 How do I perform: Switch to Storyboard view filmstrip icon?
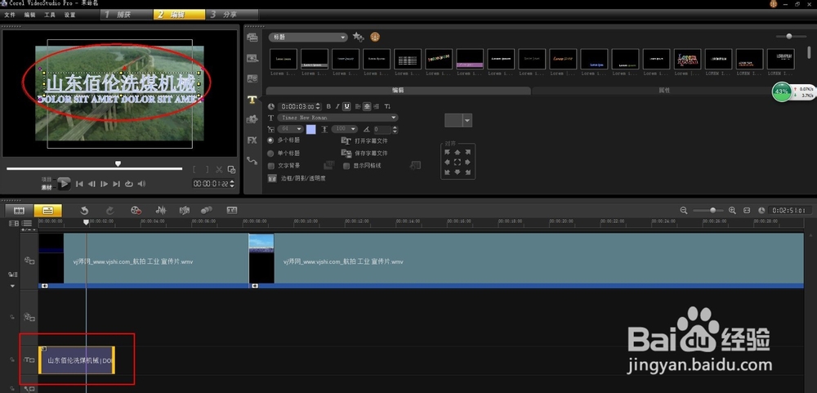pyautogui.click(x=19, y=210)
